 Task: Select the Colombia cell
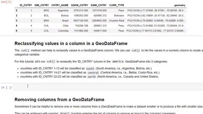[x=63, y=31]
